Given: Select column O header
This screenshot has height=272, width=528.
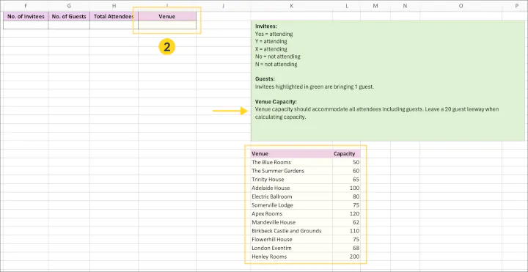Looking at the screenshot, I should (x=461, y=6).
